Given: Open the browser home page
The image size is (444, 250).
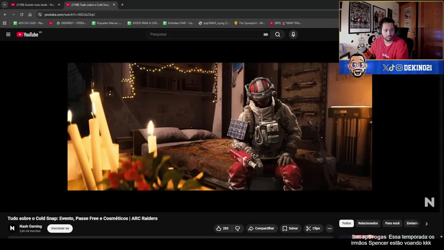Looking at the screenshot, I should tap(30, 15).
